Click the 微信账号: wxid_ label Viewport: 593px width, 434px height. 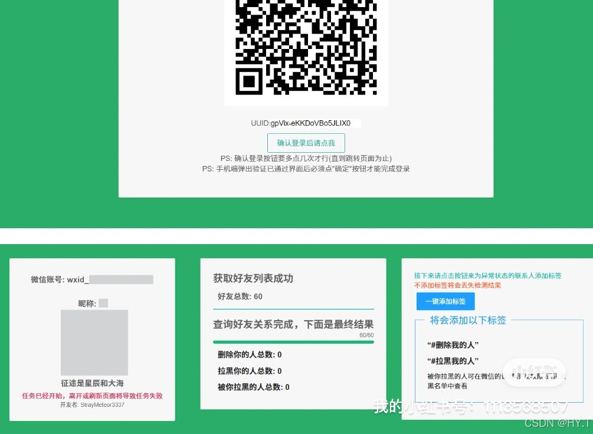(x=60, y=280)
